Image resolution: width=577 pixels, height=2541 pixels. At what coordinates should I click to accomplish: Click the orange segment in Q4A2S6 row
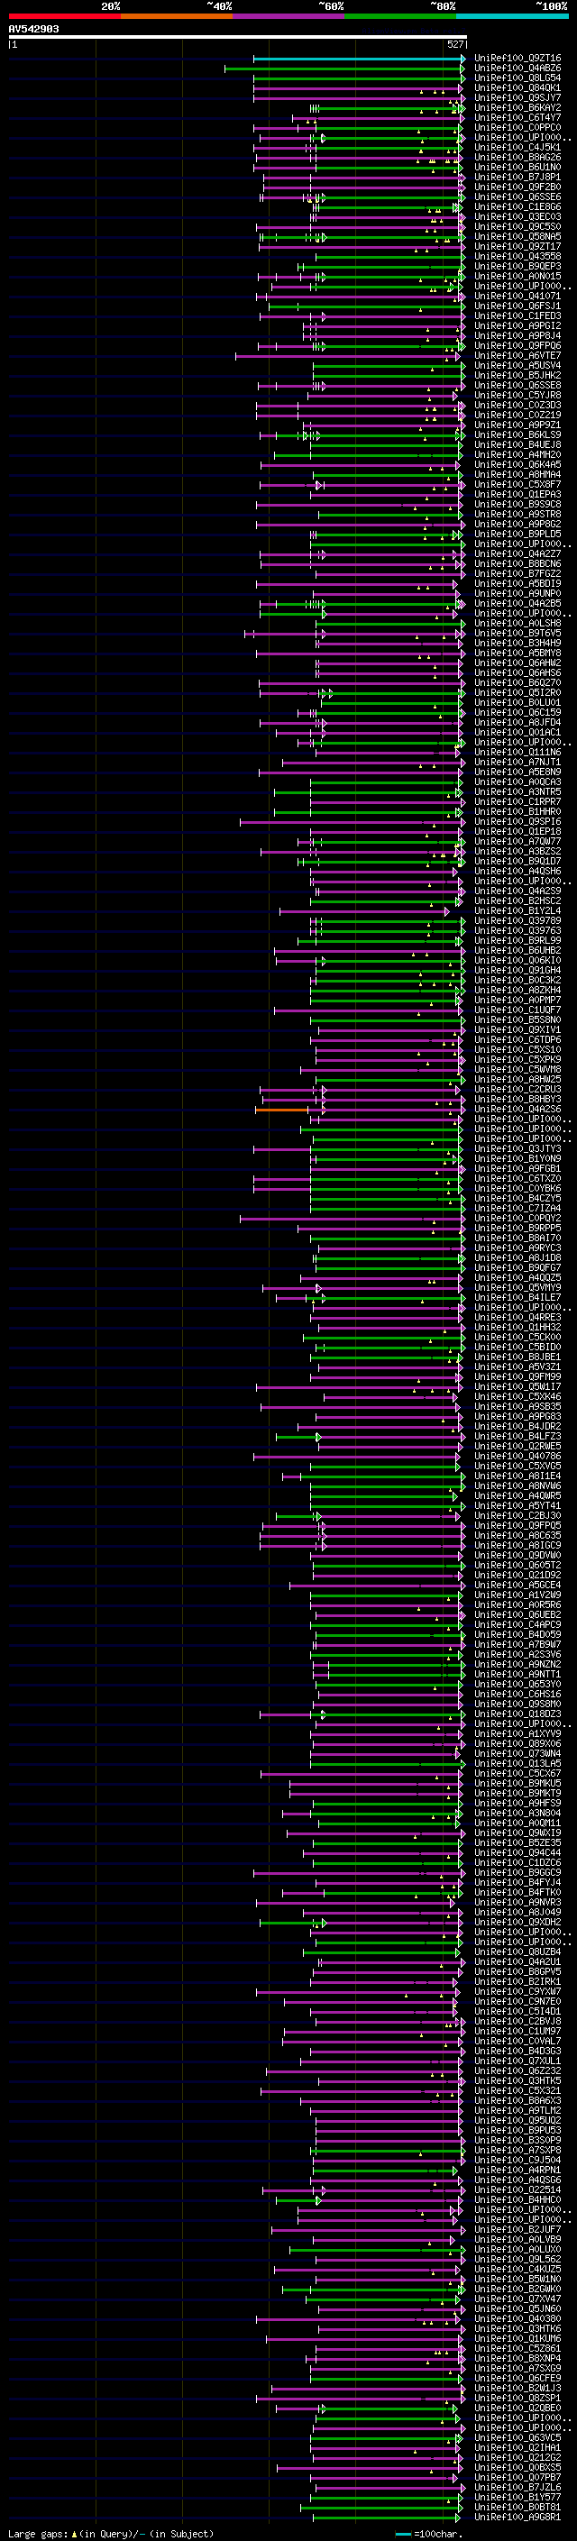pyautogui.click(x=282, y=1110)
